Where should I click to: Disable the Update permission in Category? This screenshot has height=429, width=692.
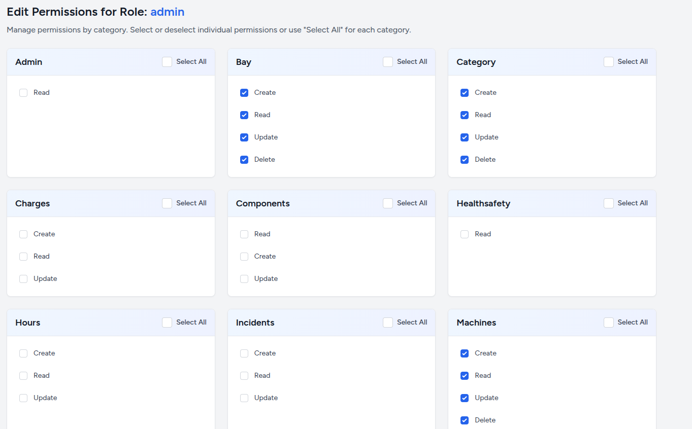[465, 137]
